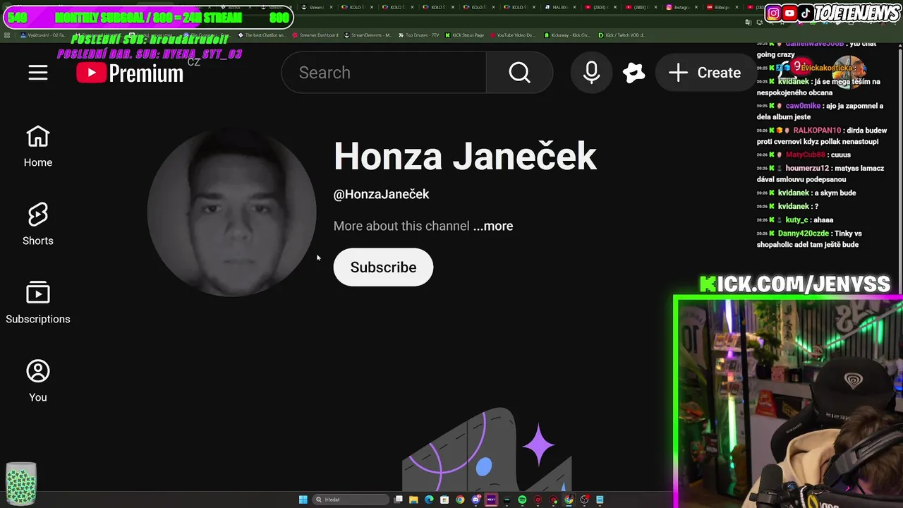903x508 pixels.
Task: Open the KICK Status Page bookmark
Action: [x=464, y=35]
